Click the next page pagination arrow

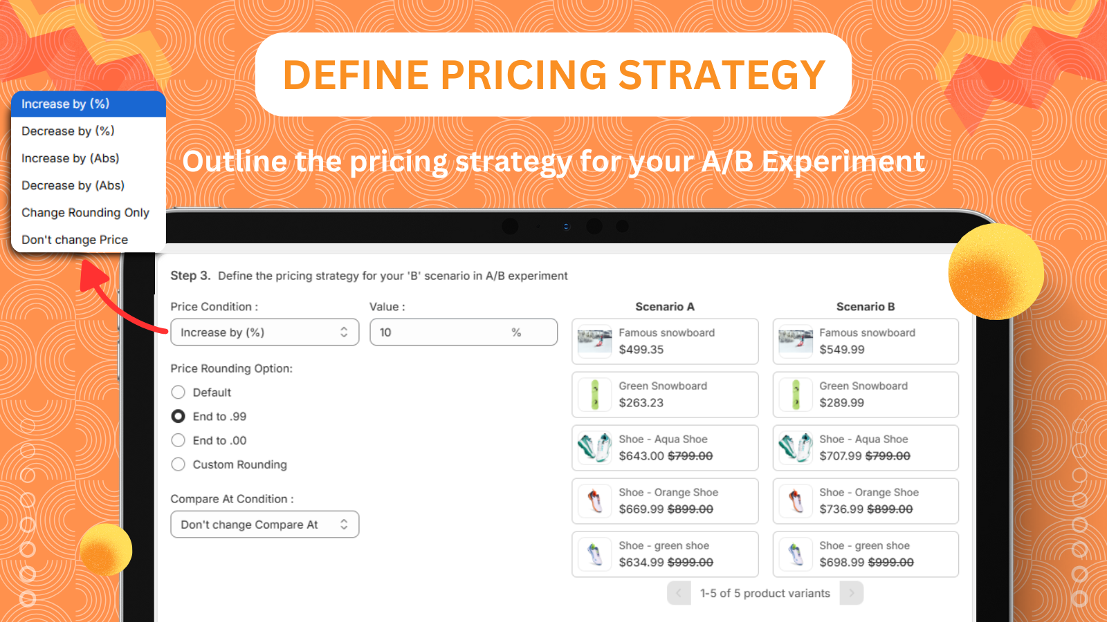pyautogui.click(x=852, y=593)
